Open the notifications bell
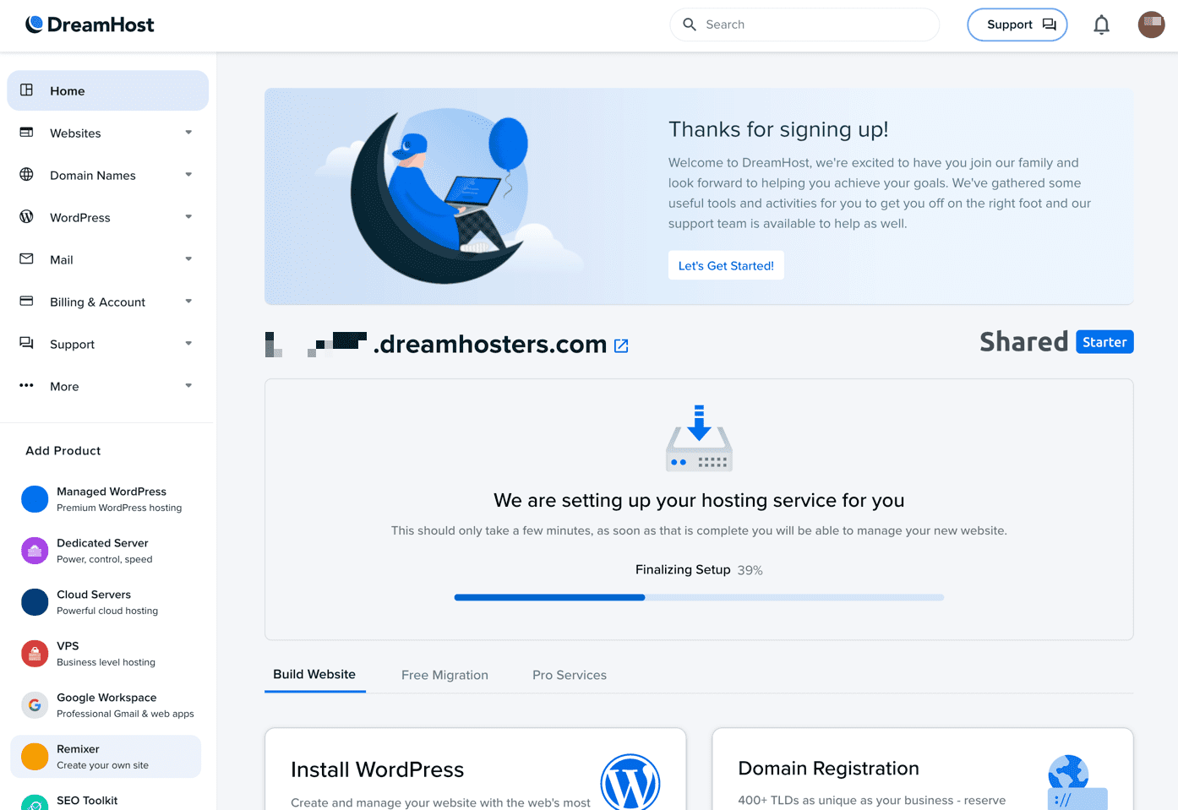The image size is (1178, 810). tap(1101, 24)
